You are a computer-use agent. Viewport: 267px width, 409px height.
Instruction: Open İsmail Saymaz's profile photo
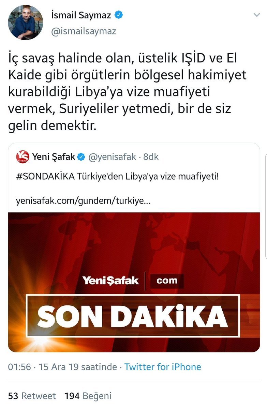pyautogui.click(x=26, y=22)
